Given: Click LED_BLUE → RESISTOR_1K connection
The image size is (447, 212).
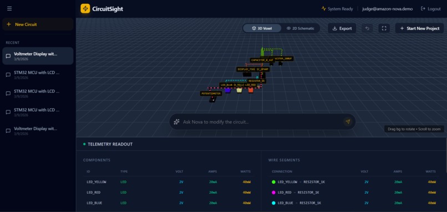Looking at the screenshot, I should [299, 203].
